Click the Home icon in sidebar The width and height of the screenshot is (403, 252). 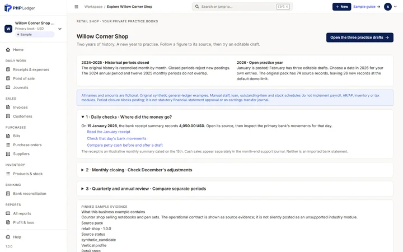click(8, 50)
